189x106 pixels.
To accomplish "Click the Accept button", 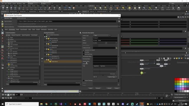I will tap(109, 88).
